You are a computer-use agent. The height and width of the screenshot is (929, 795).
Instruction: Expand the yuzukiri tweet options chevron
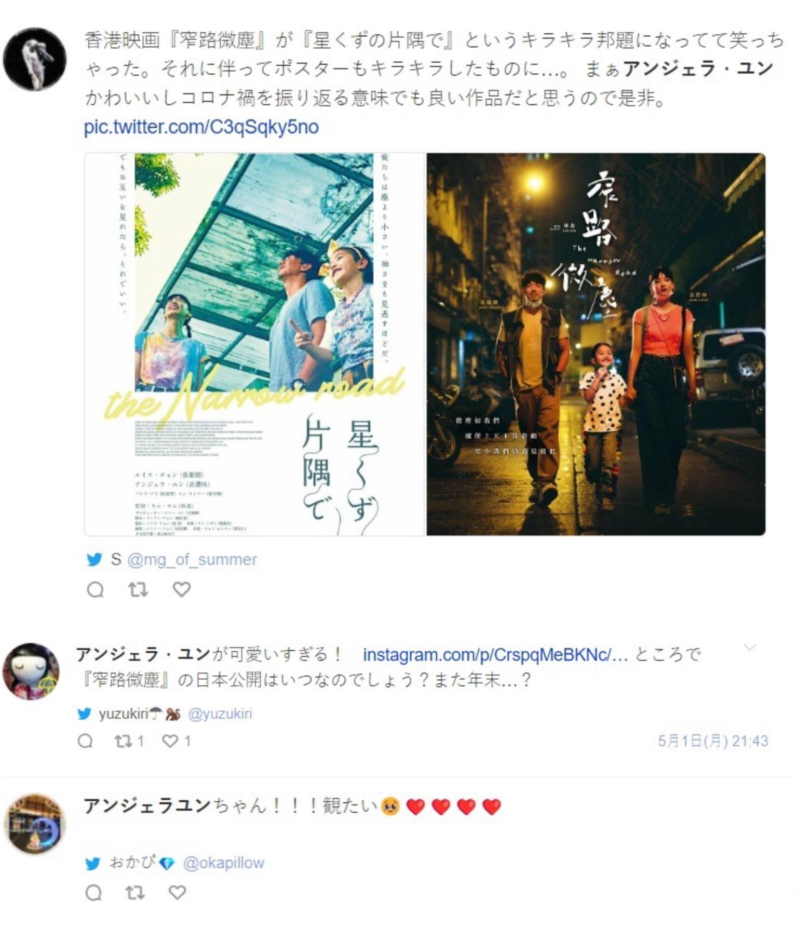750,648
